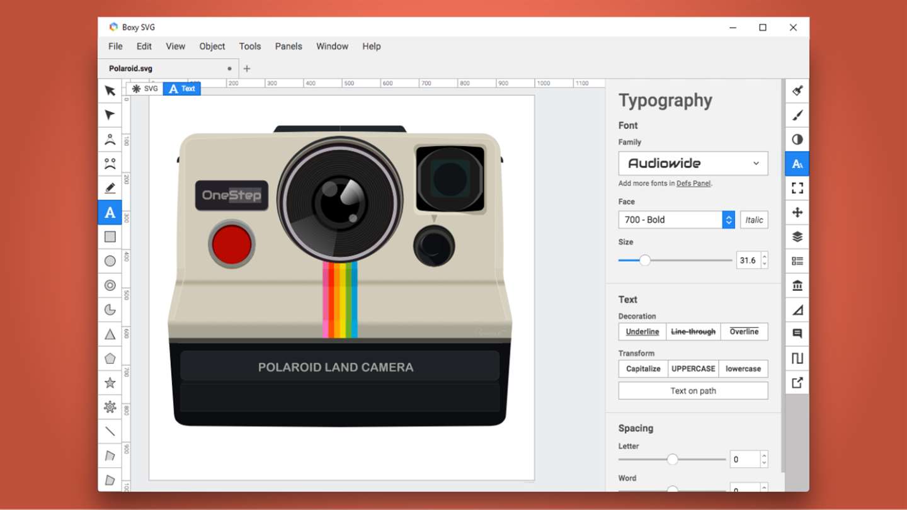Increase font Size with stepper up arrow
Screen dimensions: 907x510
click(765, 256)
